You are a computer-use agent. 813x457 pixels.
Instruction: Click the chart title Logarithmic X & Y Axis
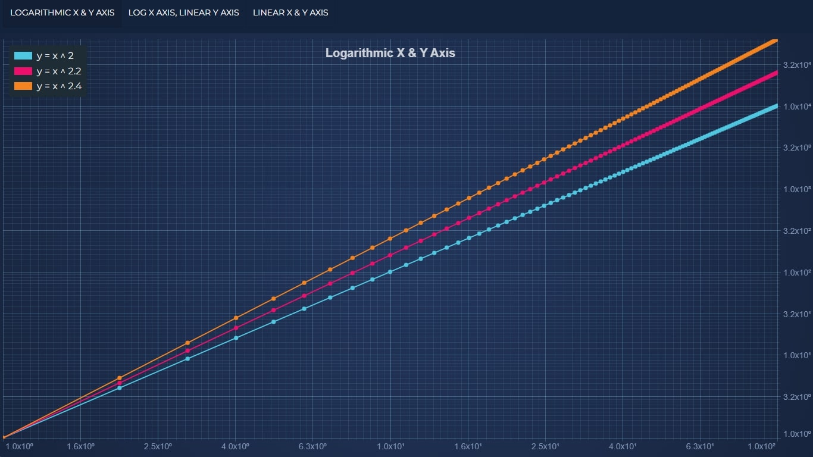tap(390, 53)
